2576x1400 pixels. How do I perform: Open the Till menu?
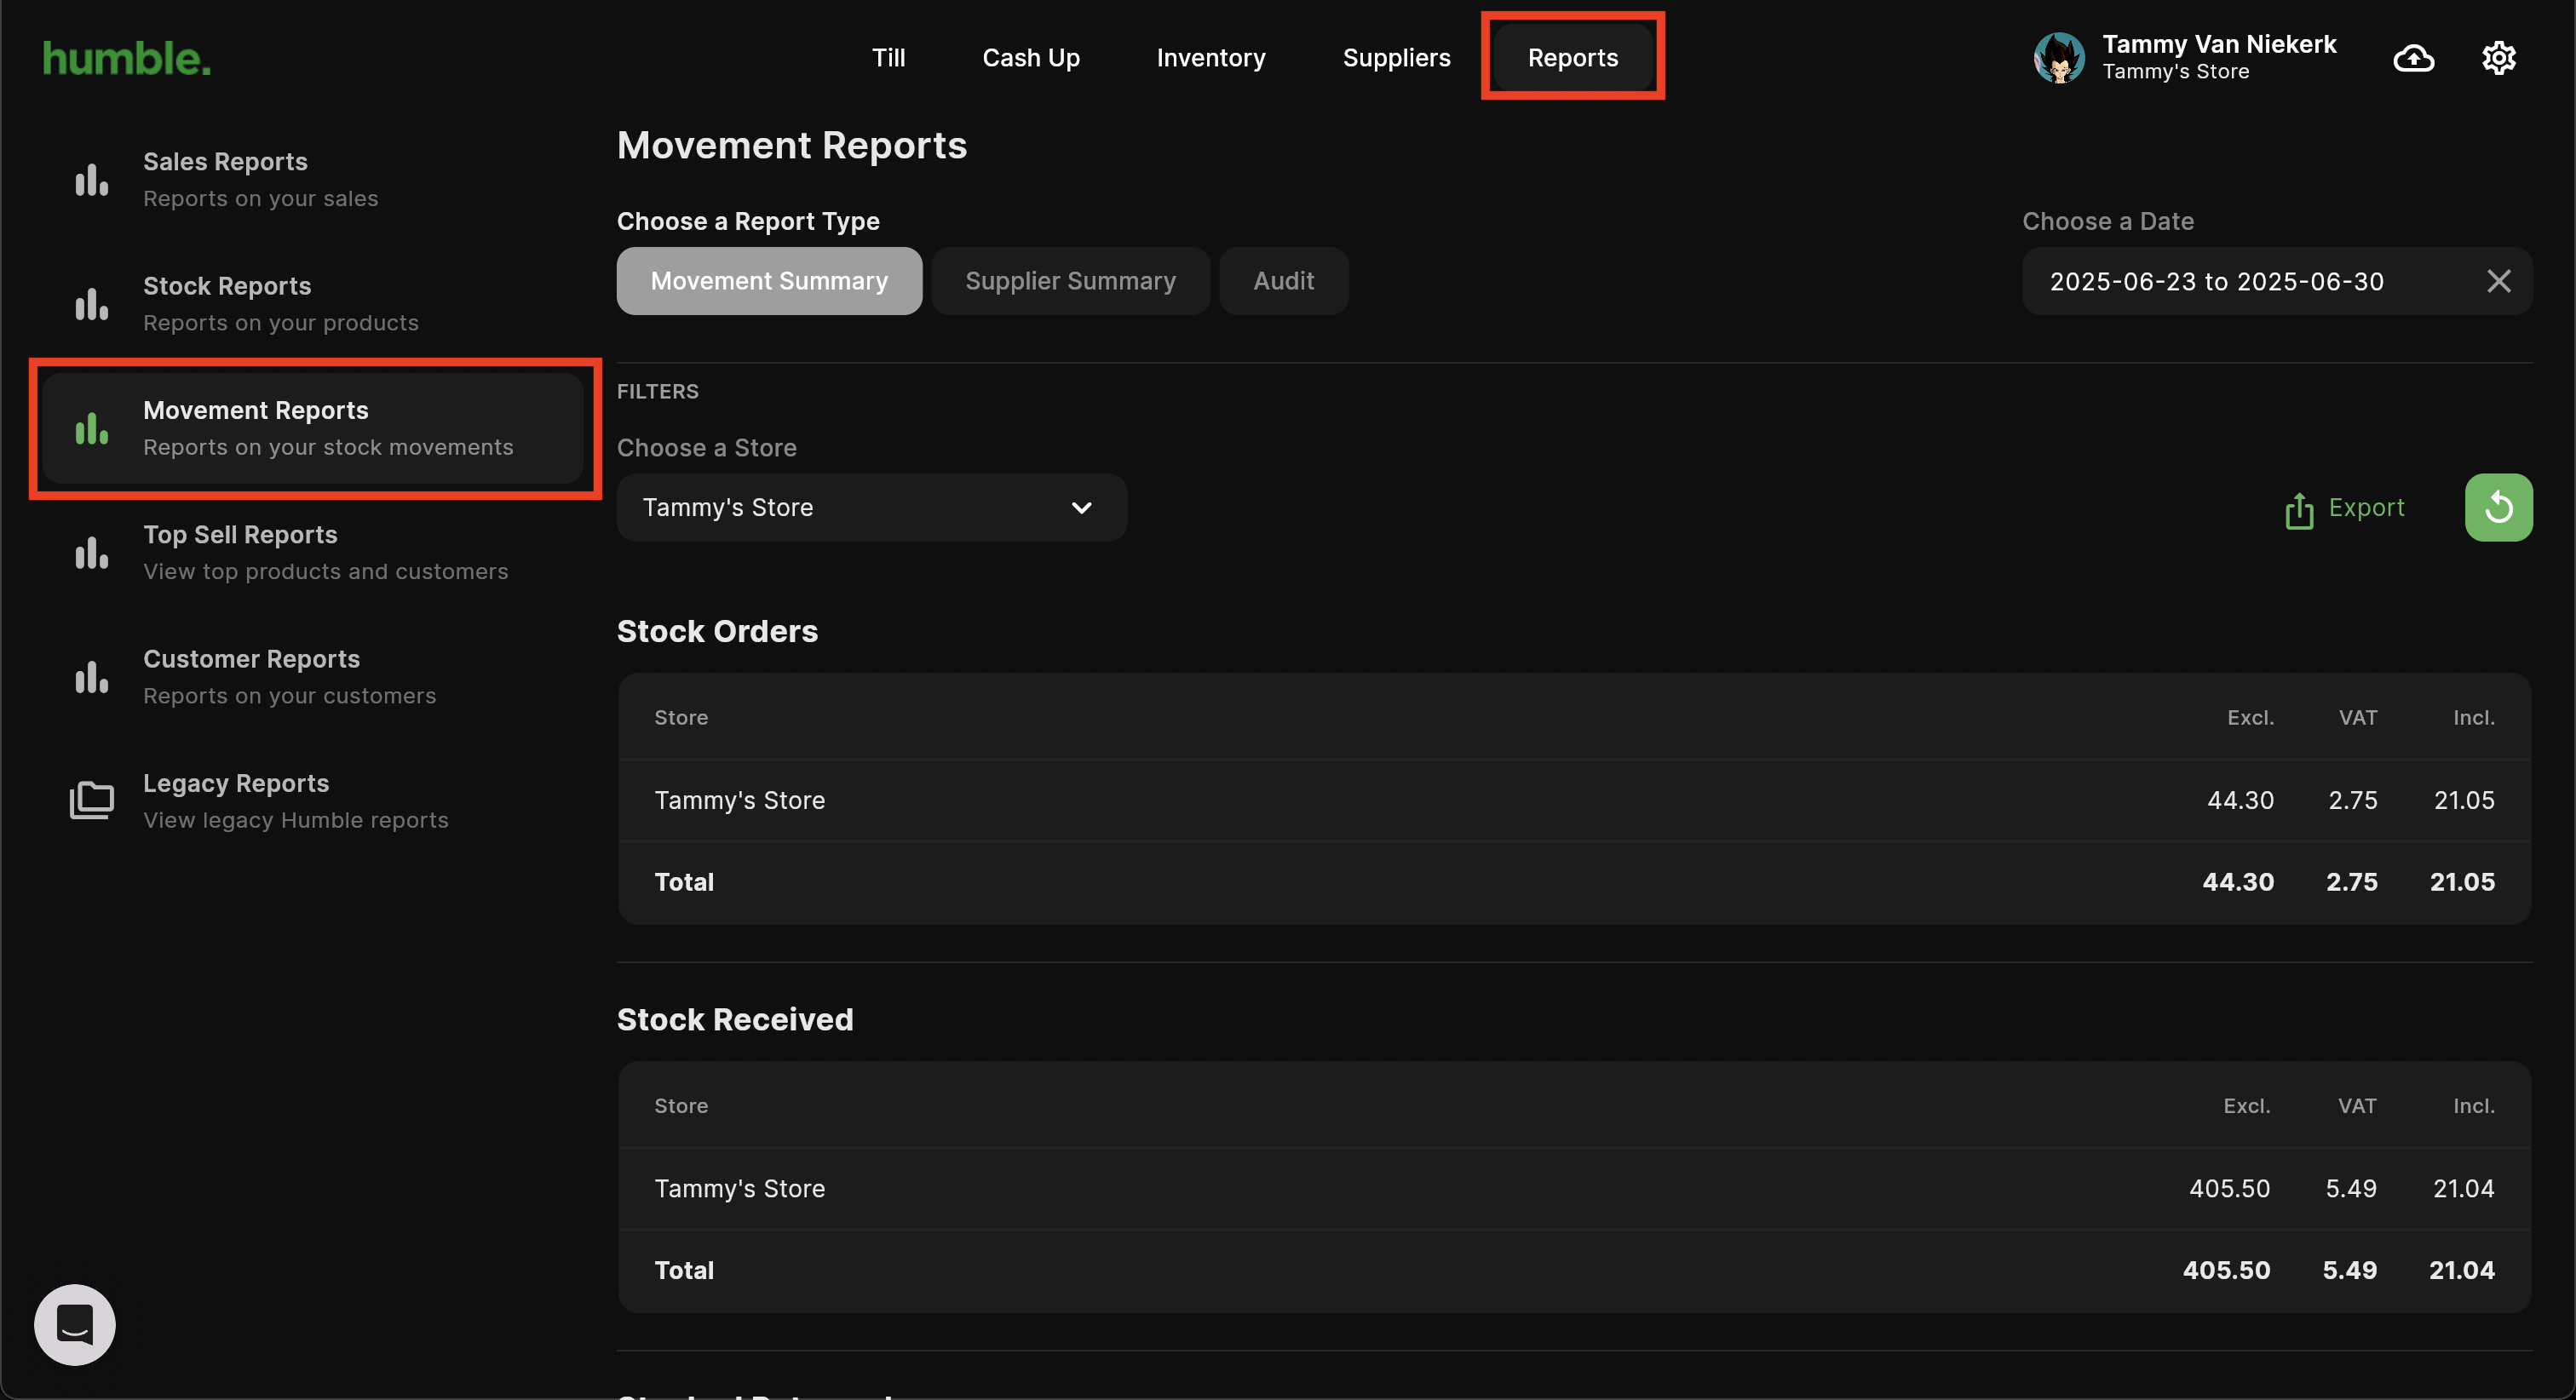[888, 58]
